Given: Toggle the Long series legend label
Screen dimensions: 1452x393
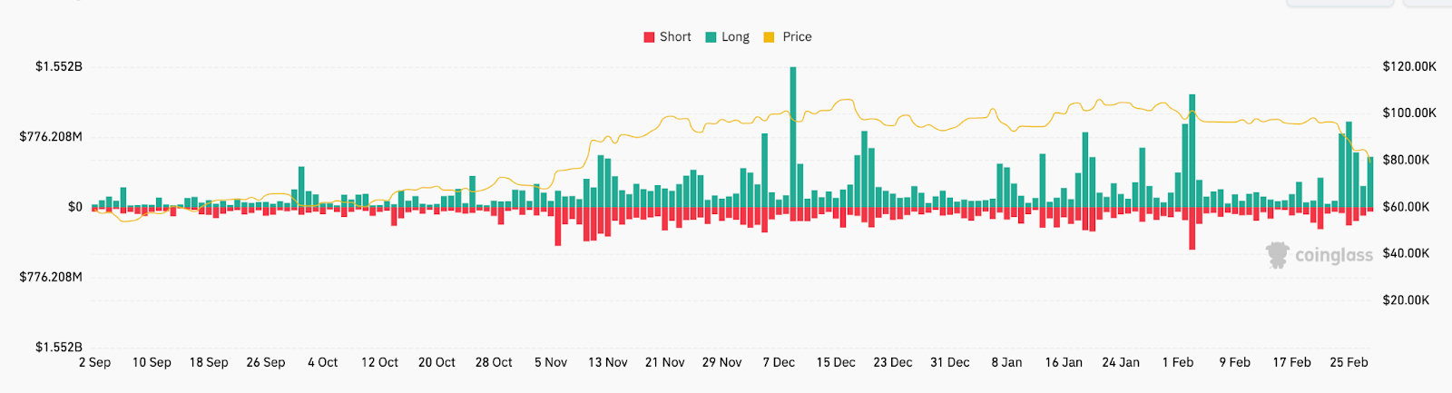Looking at the screenshot, I should click(735, 37).
